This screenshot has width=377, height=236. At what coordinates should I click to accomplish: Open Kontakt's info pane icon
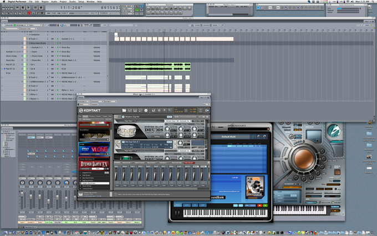click(146, 111)
